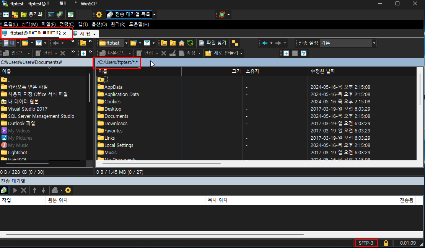Click the 동기화 synchronize button
Screen dimensions: 425x248
[x=32, y=15]
